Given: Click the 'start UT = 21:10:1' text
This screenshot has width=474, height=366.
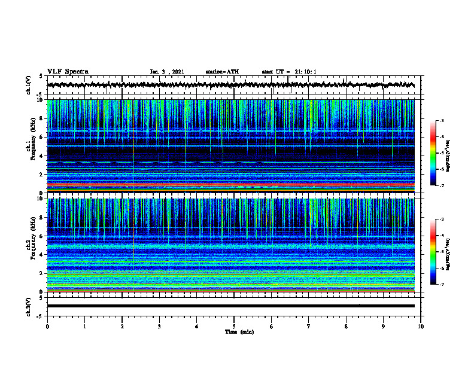Looking at the screenshot, I should click(289, 72).
